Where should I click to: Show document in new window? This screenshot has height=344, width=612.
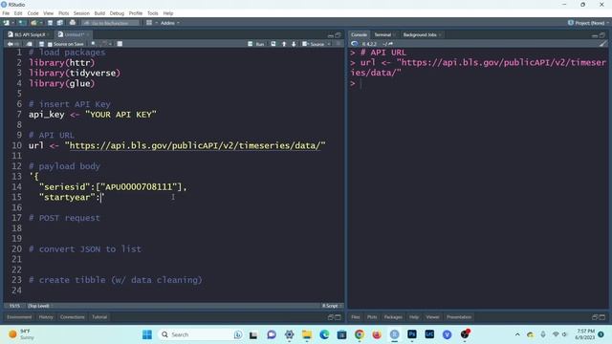tap(30, 44)
